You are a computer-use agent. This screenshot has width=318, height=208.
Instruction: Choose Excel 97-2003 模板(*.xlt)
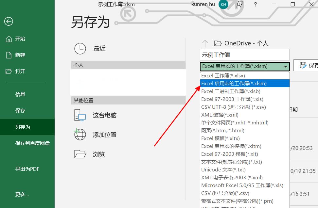point(245,154)
